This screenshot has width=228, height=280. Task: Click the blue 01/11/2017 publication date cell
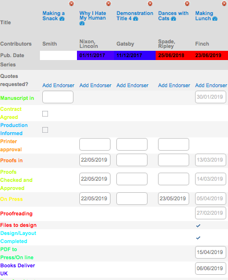point(95,55)
